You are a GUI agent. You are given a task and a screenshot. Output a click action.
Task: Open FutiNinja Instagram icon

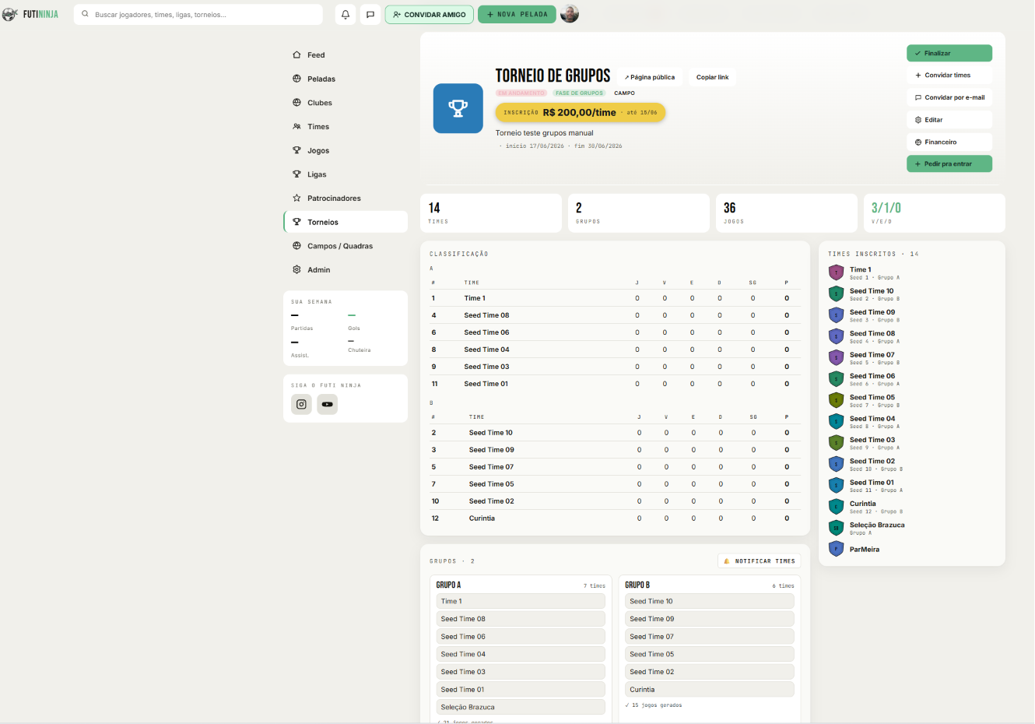(x=301, y=404)
